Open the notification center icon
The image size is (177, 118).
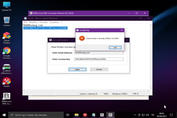(171, 115)
